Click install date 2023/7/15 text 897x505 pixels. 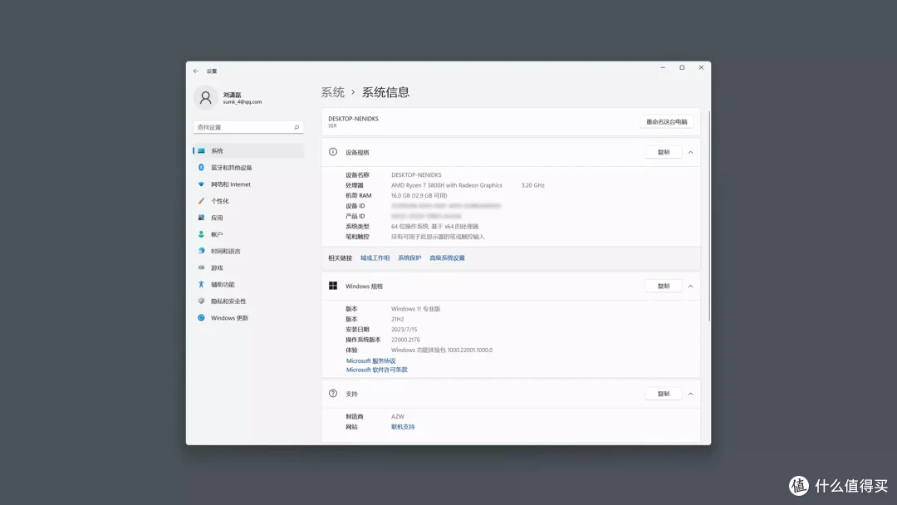tap(404, 330)
